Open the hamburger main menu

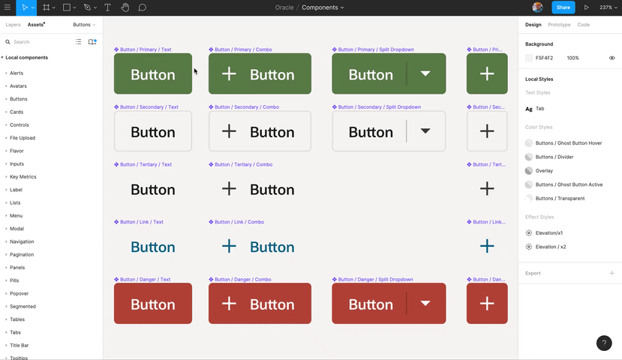(8, 7)
